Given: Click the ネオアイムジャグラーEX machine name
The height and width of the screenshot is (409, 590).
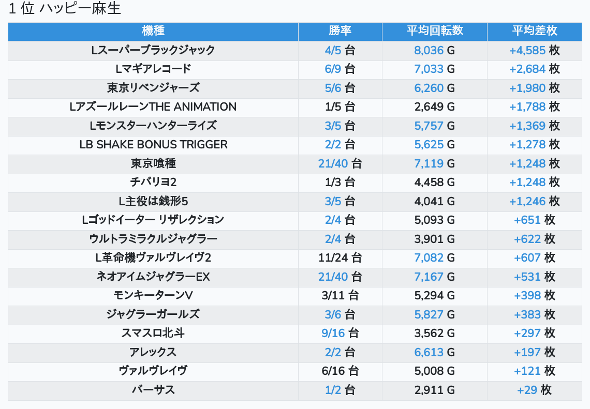Looking at the screenshot, I should [153, 277].
